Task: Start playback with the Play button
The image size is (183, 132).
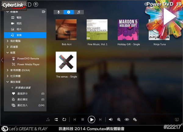Action: tap(91, 120)
